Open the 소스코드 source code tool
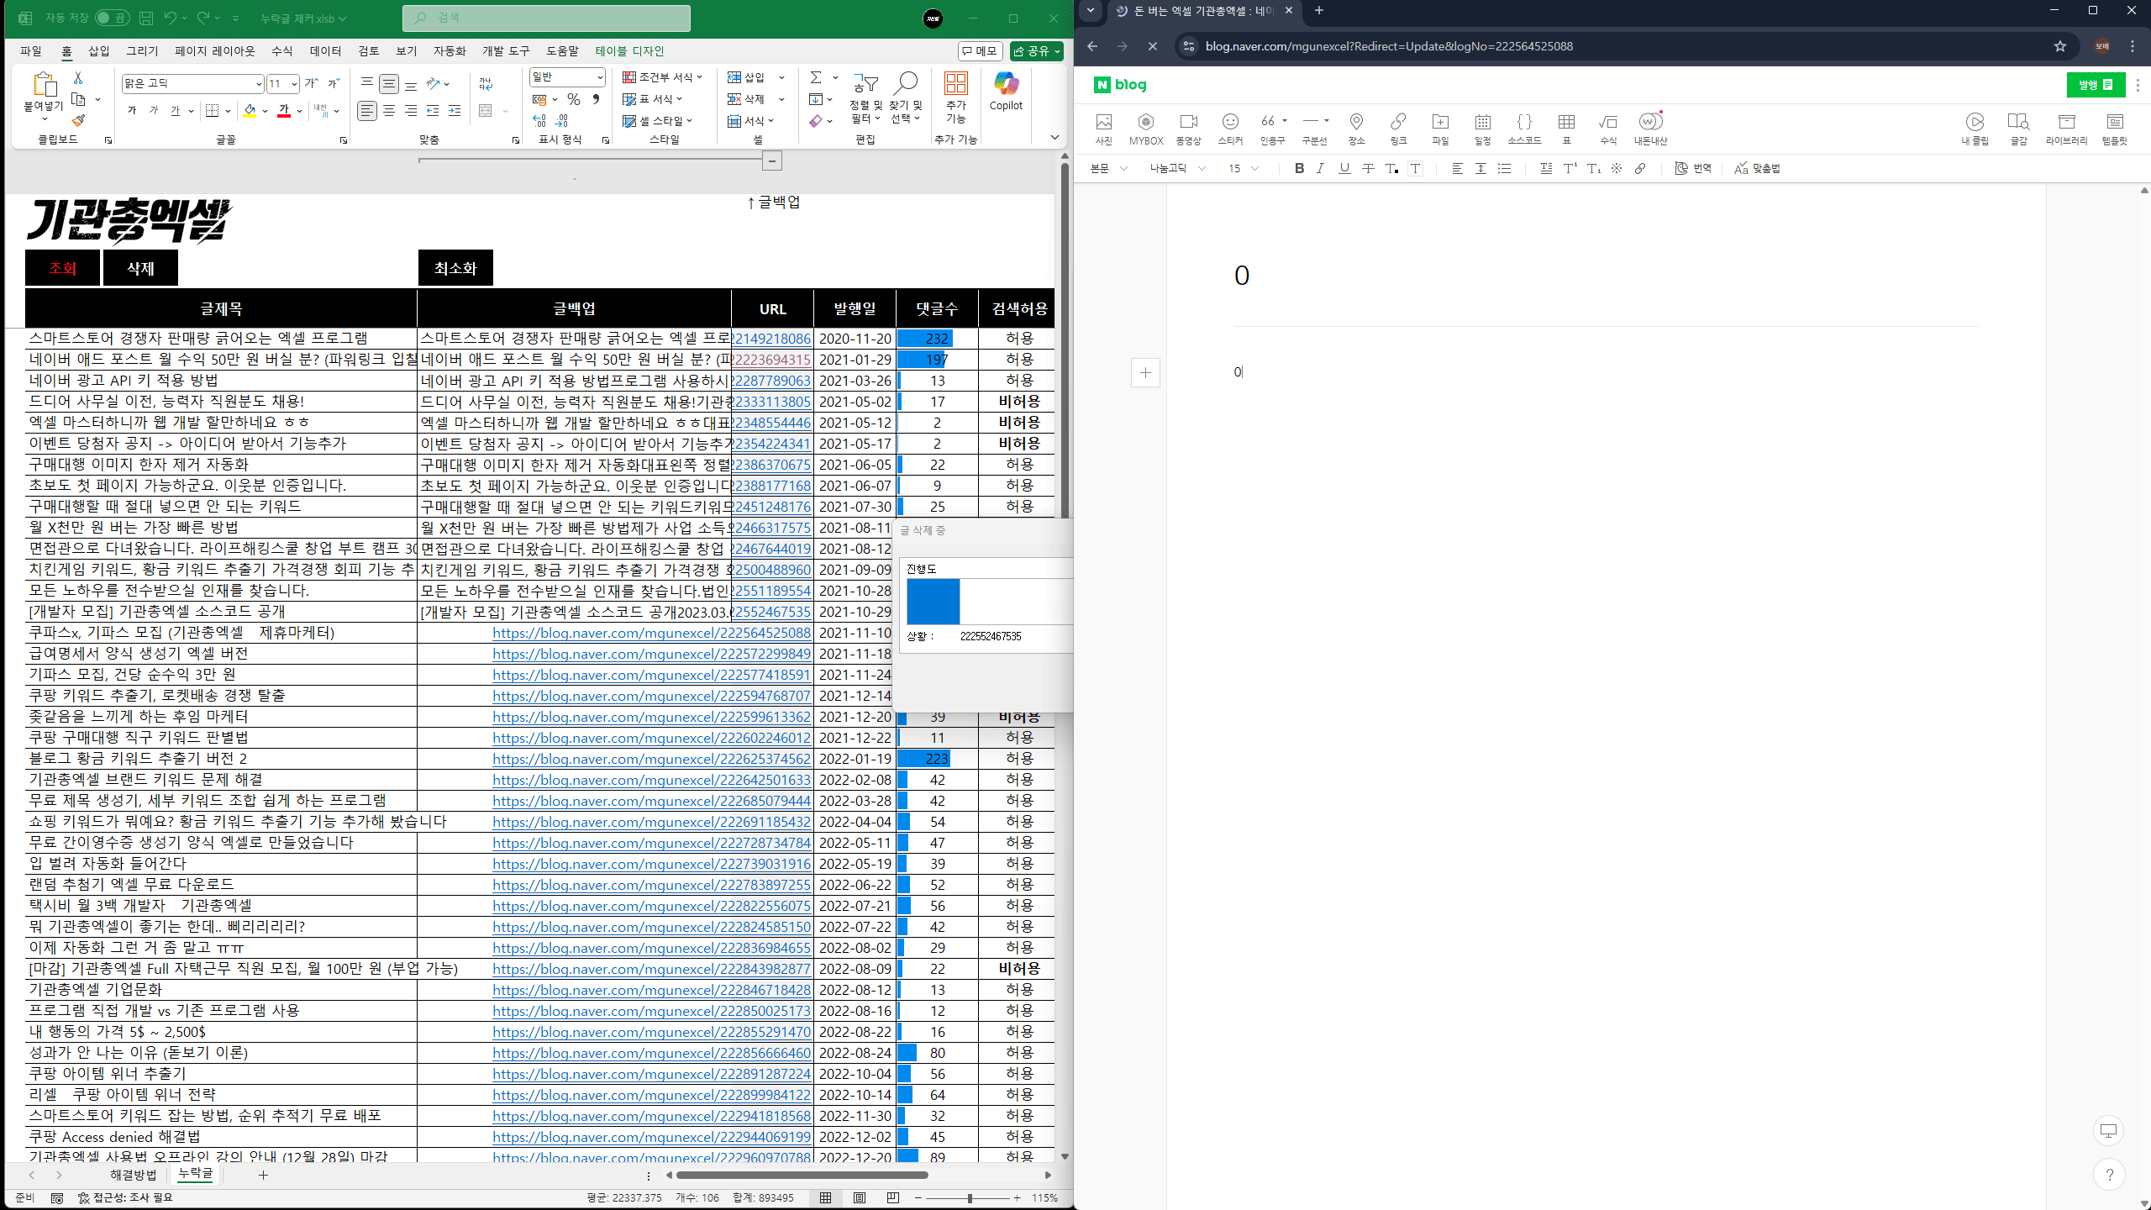2151x1210 pixels. coord(1524,128)
